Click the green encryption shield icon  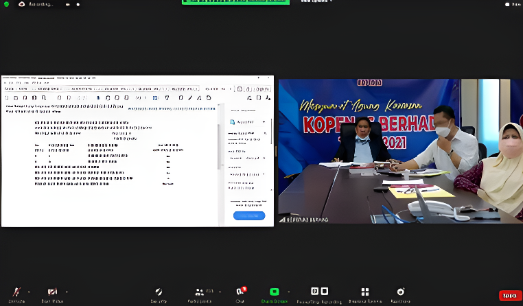[6, 4]
